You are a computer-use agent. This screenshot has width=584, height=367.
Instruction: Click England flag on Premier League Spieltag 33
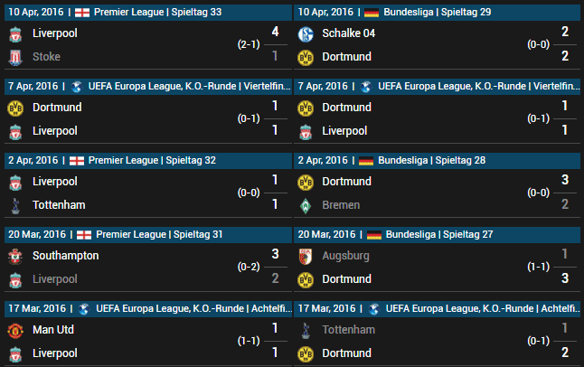(x=82, y=13)
